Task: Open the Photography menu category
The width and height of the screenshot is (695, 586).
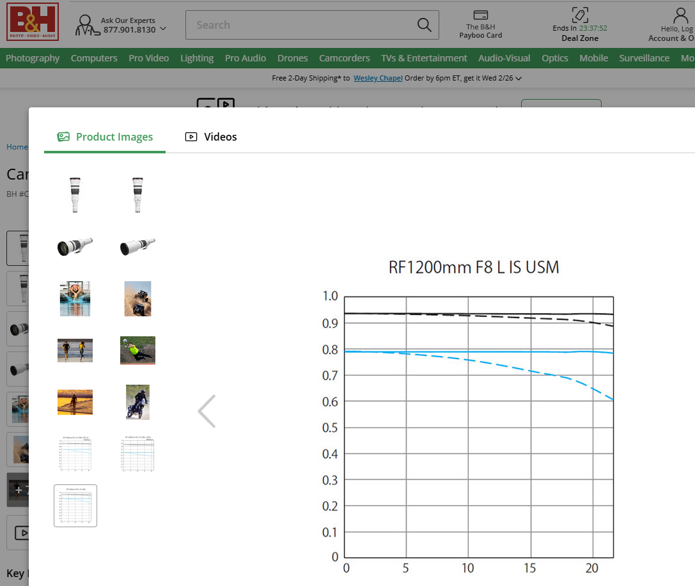Action: (x=33, y=58)
